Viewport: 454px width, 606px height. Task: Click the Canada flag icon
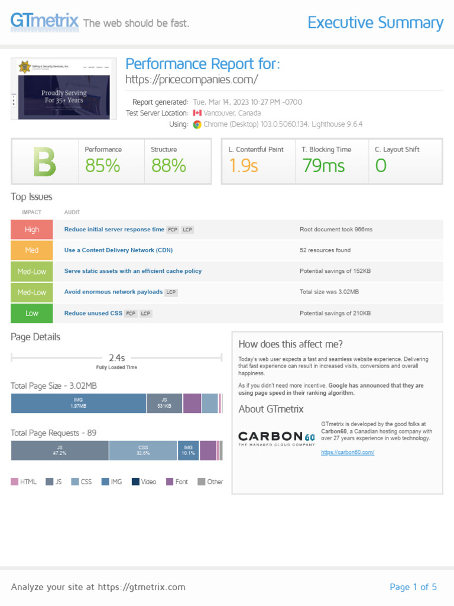197,113
